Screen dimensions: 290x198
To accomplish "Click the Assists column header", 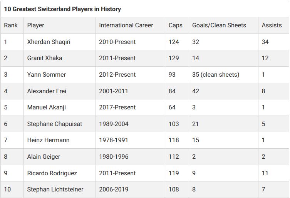I will point(273,25).
